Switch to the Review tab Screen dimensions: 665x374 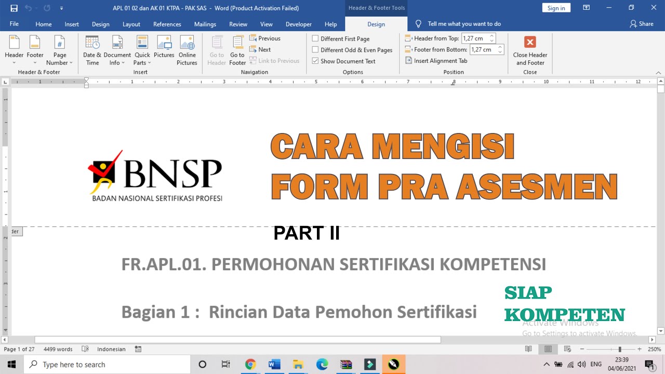238,24
